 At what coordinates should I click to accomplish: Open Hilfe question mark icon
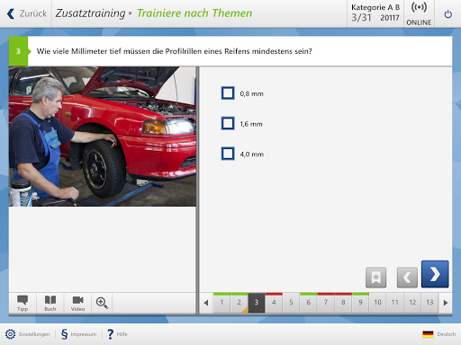coord(111,334)
